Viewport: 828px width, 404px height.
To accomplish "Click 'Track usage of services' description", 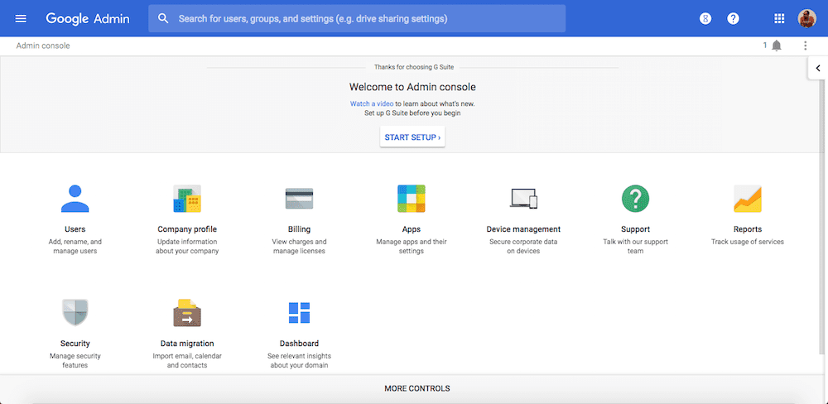I will [x=747, y=242].
